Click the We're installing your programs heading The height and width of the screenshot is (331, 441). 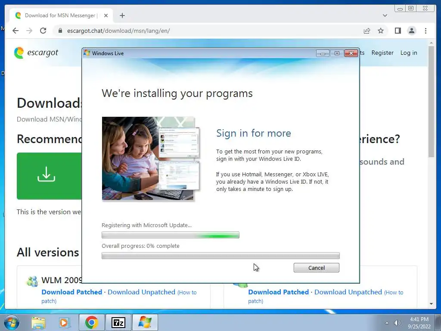coord(177,93)
